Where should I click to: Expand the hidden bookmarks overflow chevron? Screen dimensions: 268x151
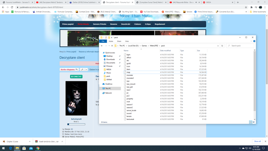coord(246,12)
